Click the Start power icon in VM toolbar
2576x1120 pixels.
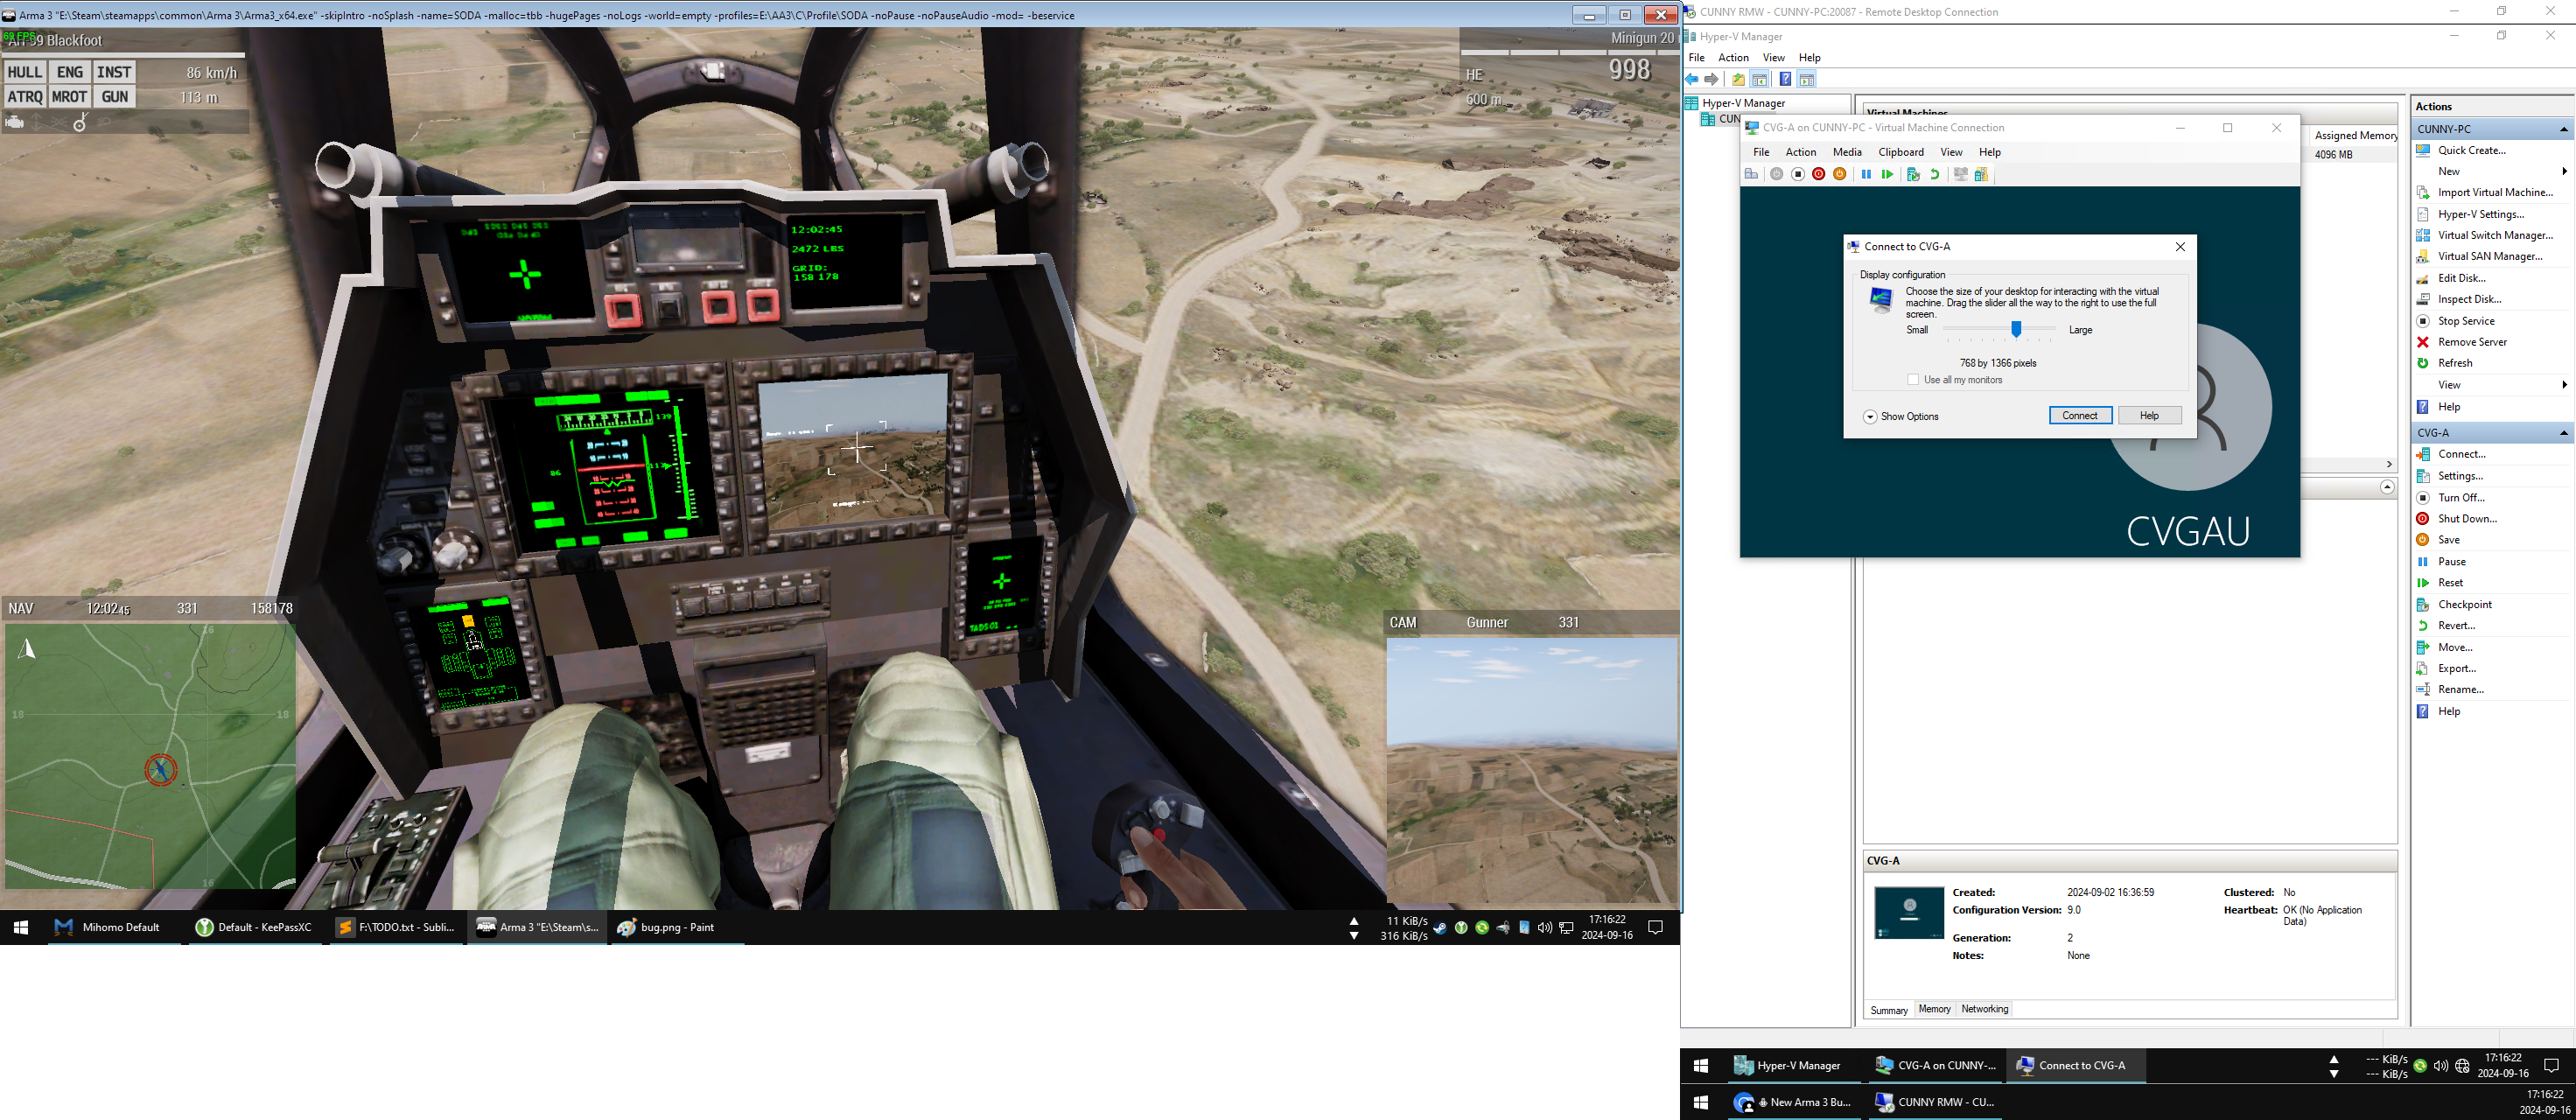click(1776, 174)
